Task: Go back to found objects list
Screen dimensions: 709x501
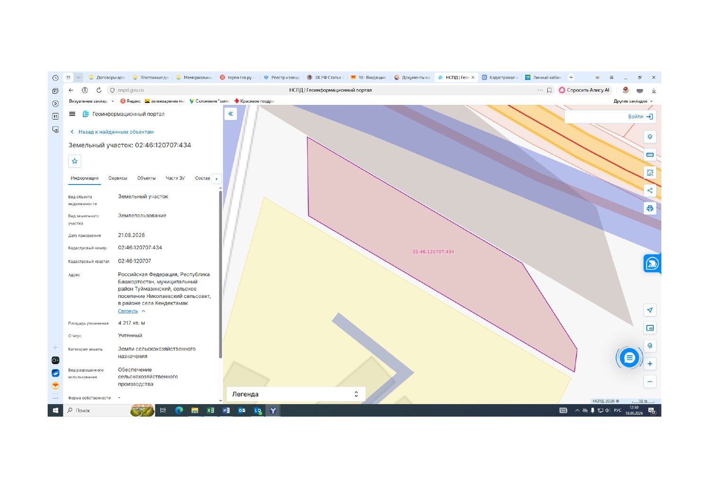Action: (112, 132)
